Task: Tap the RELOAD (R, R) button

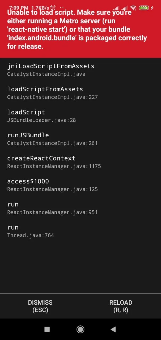Action: (121, 306)
